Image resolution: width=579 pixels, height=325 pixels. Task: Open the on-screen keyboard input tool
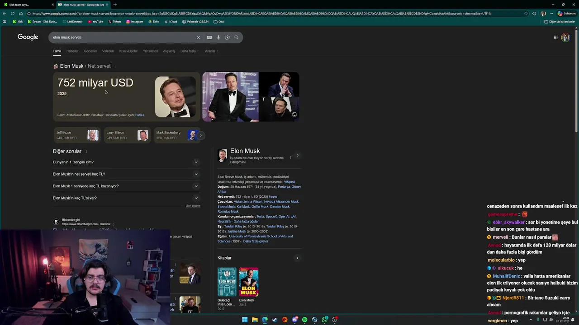[209, 37]
